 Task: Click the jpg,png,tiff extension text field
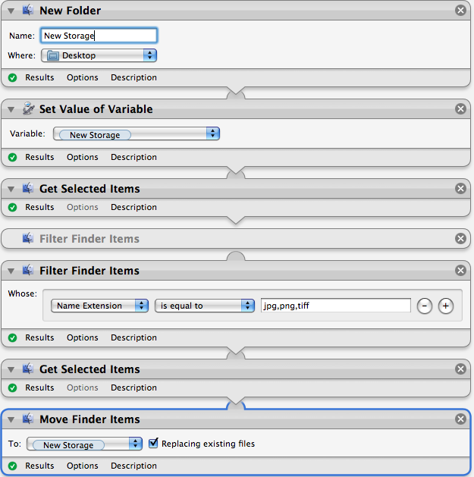pos(335,306)
